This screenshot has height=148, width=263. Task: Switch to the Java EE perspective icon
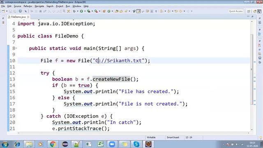[x=255, y=11]
